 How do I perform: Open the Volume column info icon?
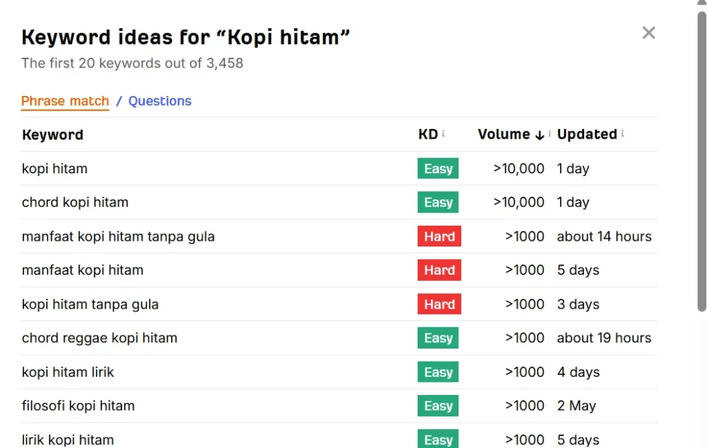550,133
